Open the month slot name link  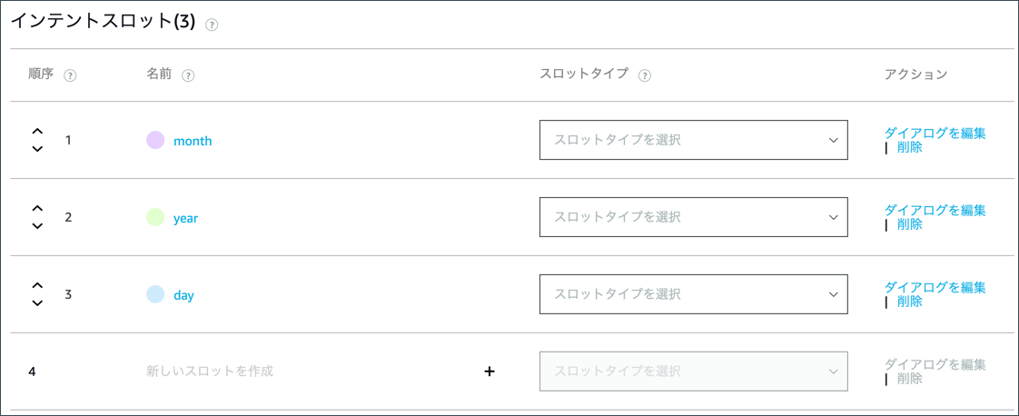coord(193,141)
